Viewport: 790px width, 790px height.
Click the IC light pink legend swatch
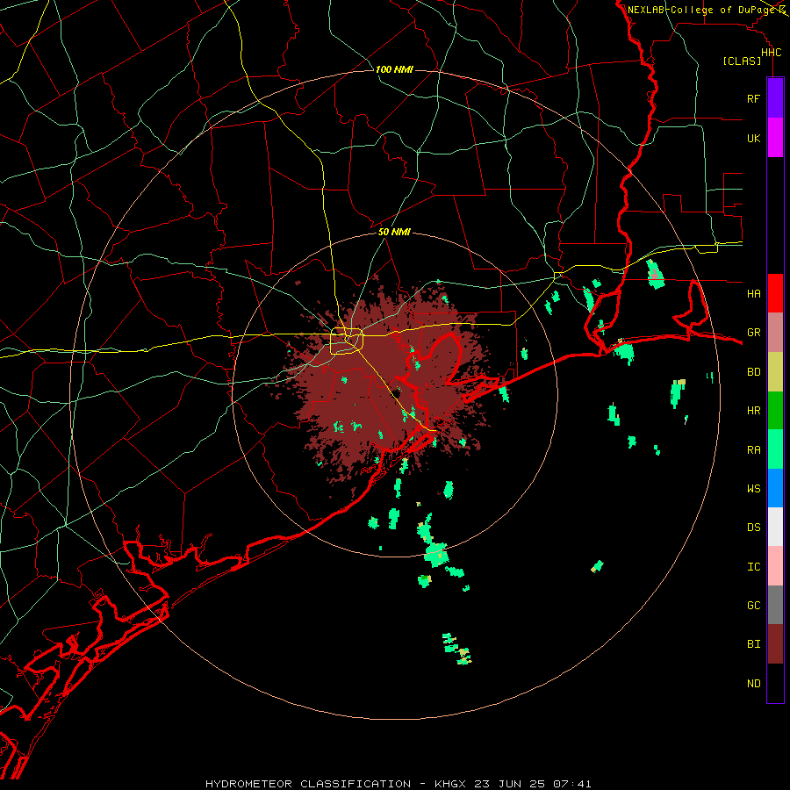(775, 566)
